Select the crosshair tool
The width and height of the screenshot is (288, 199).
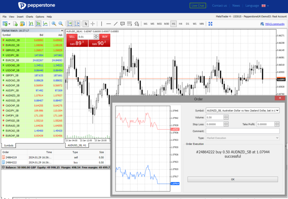93,24
